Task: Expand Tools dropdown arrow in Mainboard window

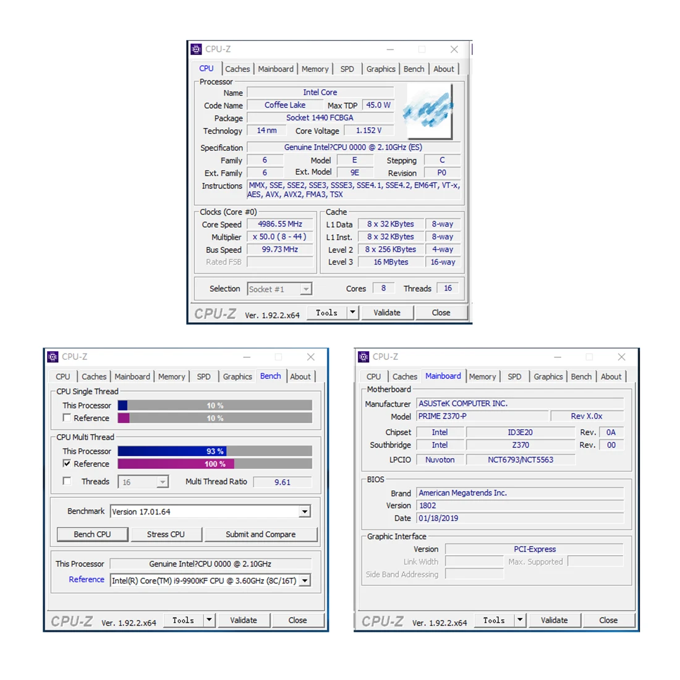Action: [x=519, y=619]
